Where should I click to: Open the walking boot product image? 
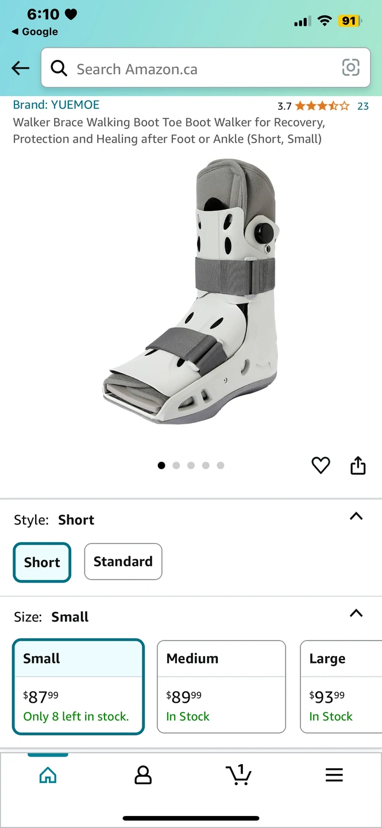(x=191, y=292)
